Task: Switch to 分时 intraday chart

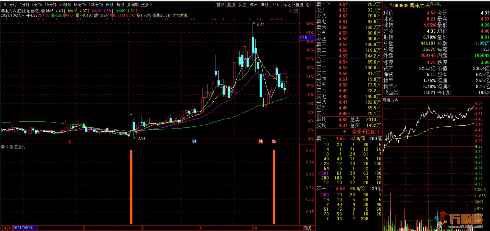Action: pos(13,5)
